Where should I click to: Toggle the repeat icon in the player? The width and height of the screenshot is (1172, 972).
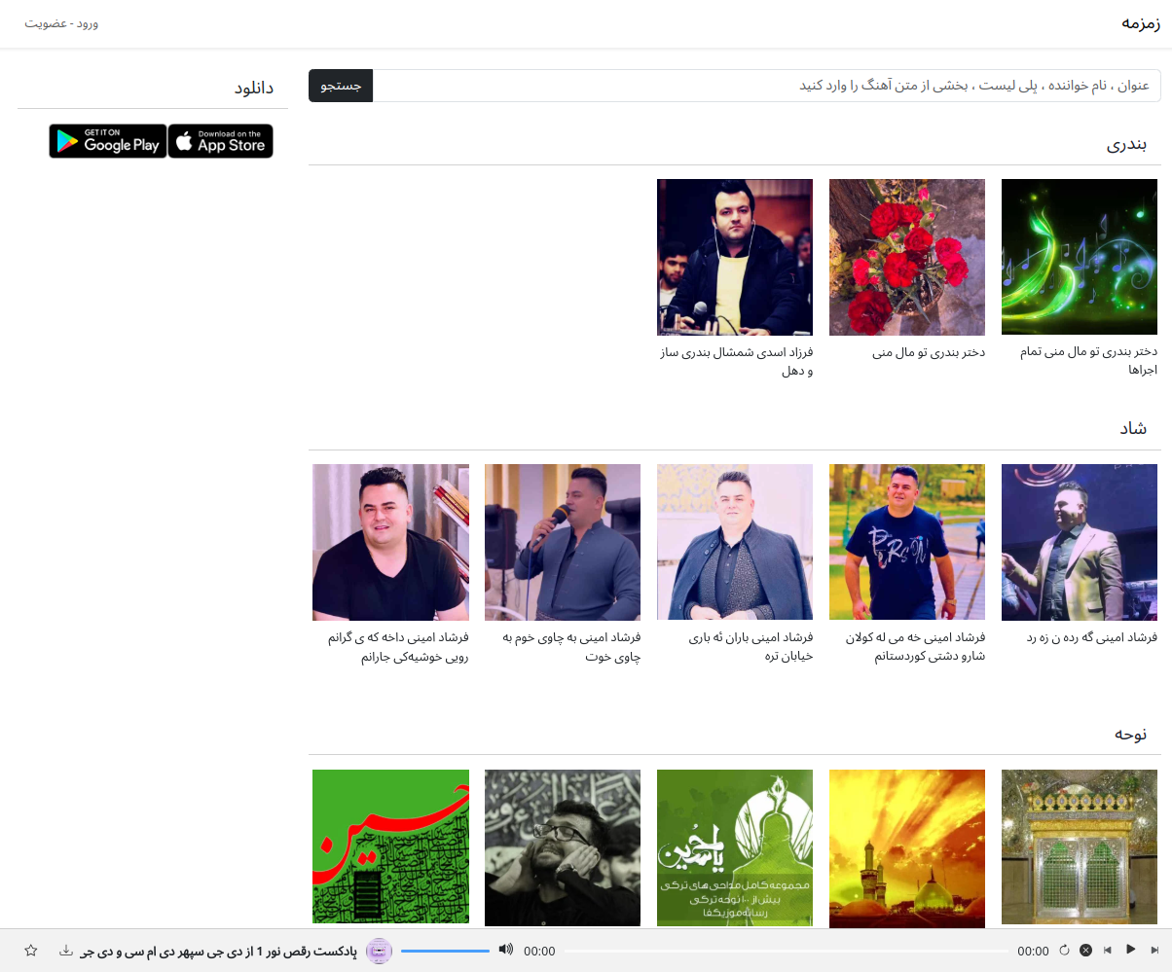coord(1064,951)
